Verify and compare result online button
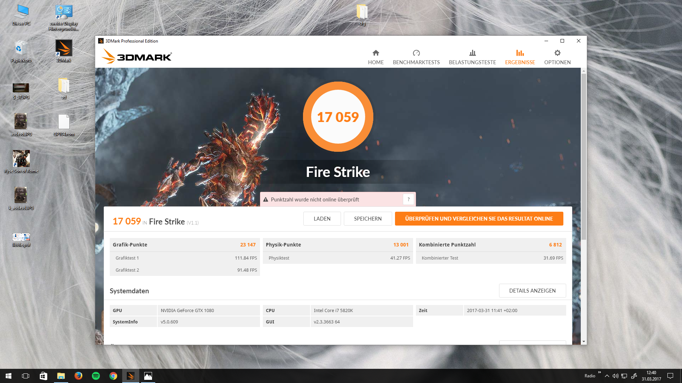This screenshot has width=682, height=383. point(479,218)
